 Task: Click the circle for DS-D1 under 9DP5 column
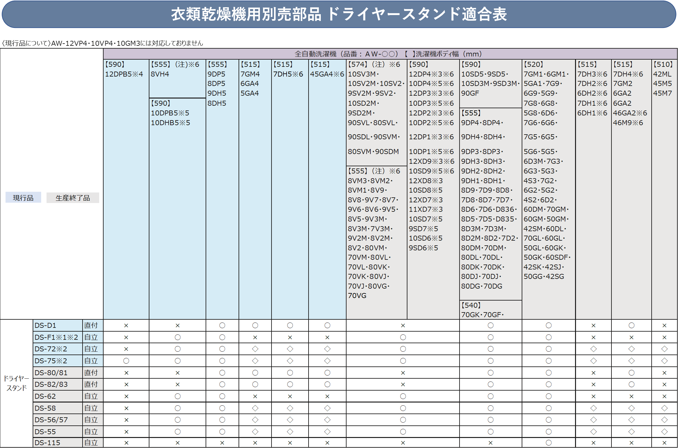(222, 325)
